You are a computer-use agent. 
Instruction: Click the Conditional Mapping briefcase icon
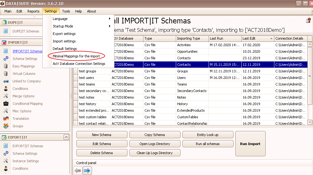pos(6,104)
